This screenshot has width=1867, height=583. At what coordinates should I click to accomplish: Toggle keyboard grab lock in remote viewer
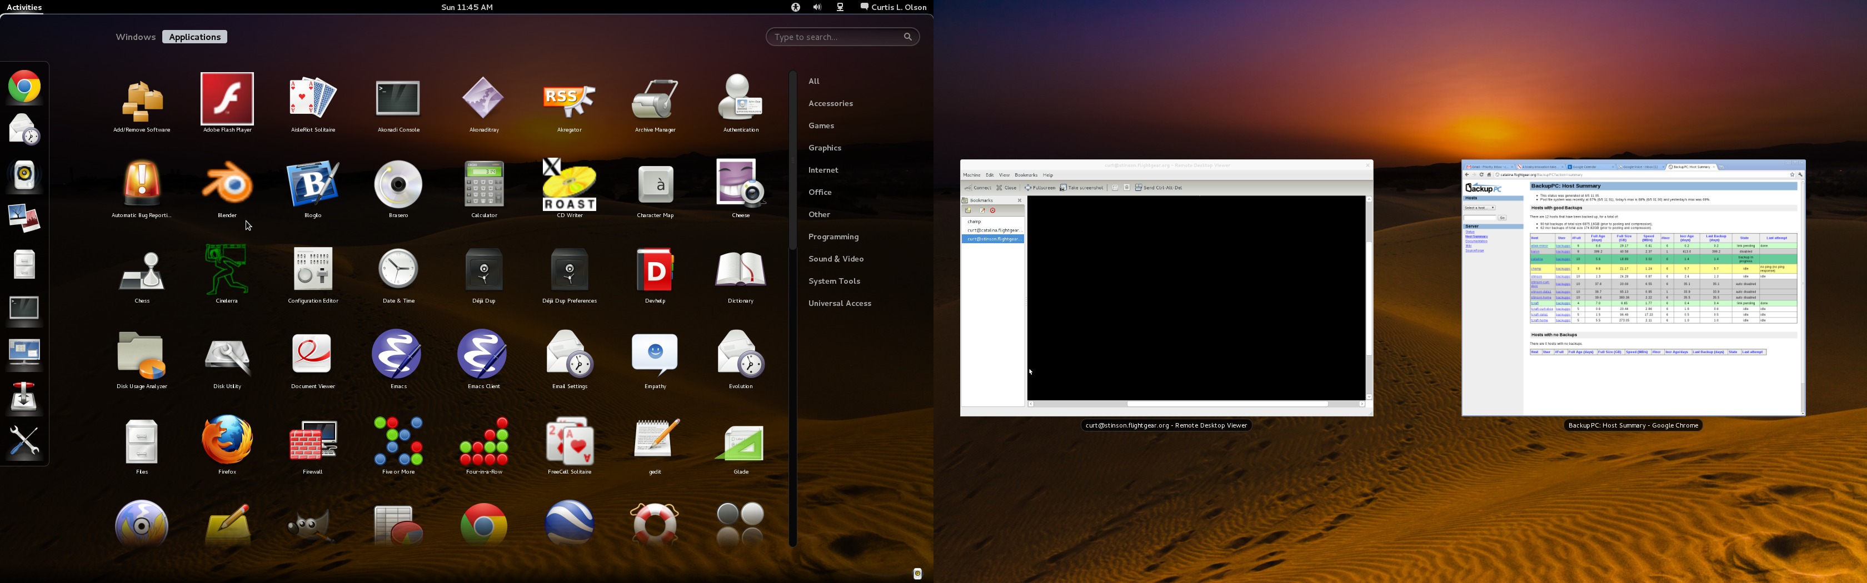(x=1127, y=188)
